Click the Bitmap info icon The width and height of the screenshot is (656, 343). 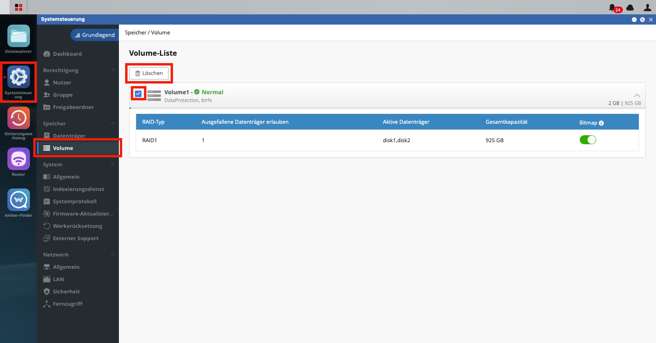point(601,123)
